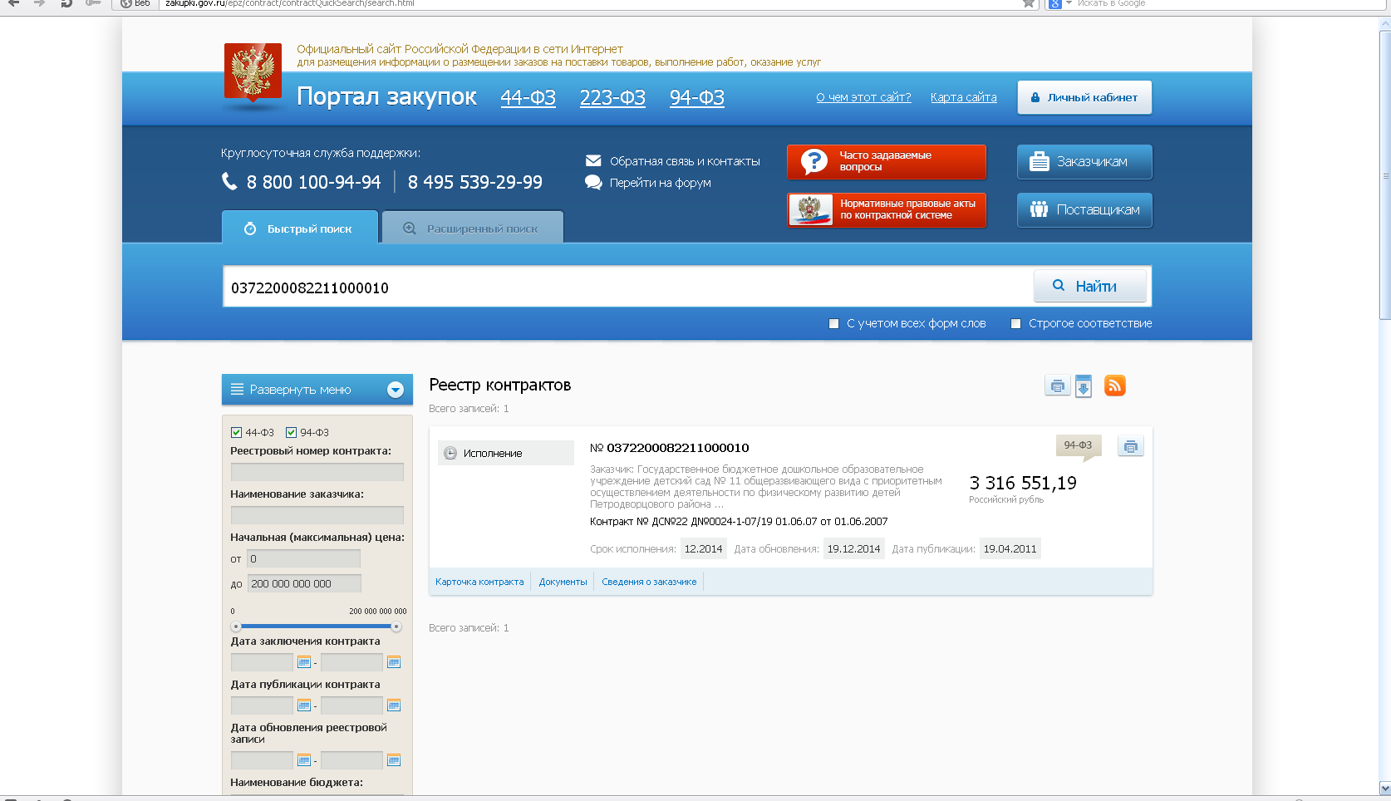Bookmark page with the star icon

tap(1029, 3)
